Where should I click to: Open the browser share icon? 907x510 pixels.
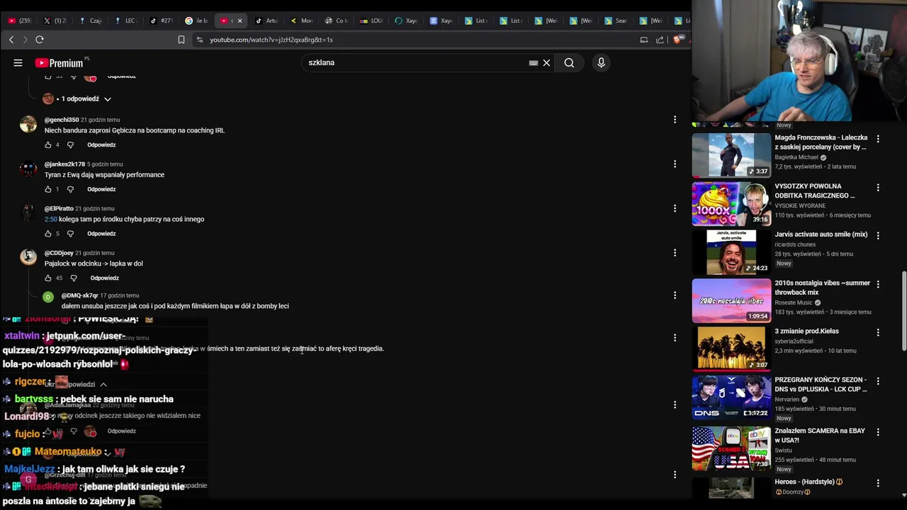[x=660, y=40]
